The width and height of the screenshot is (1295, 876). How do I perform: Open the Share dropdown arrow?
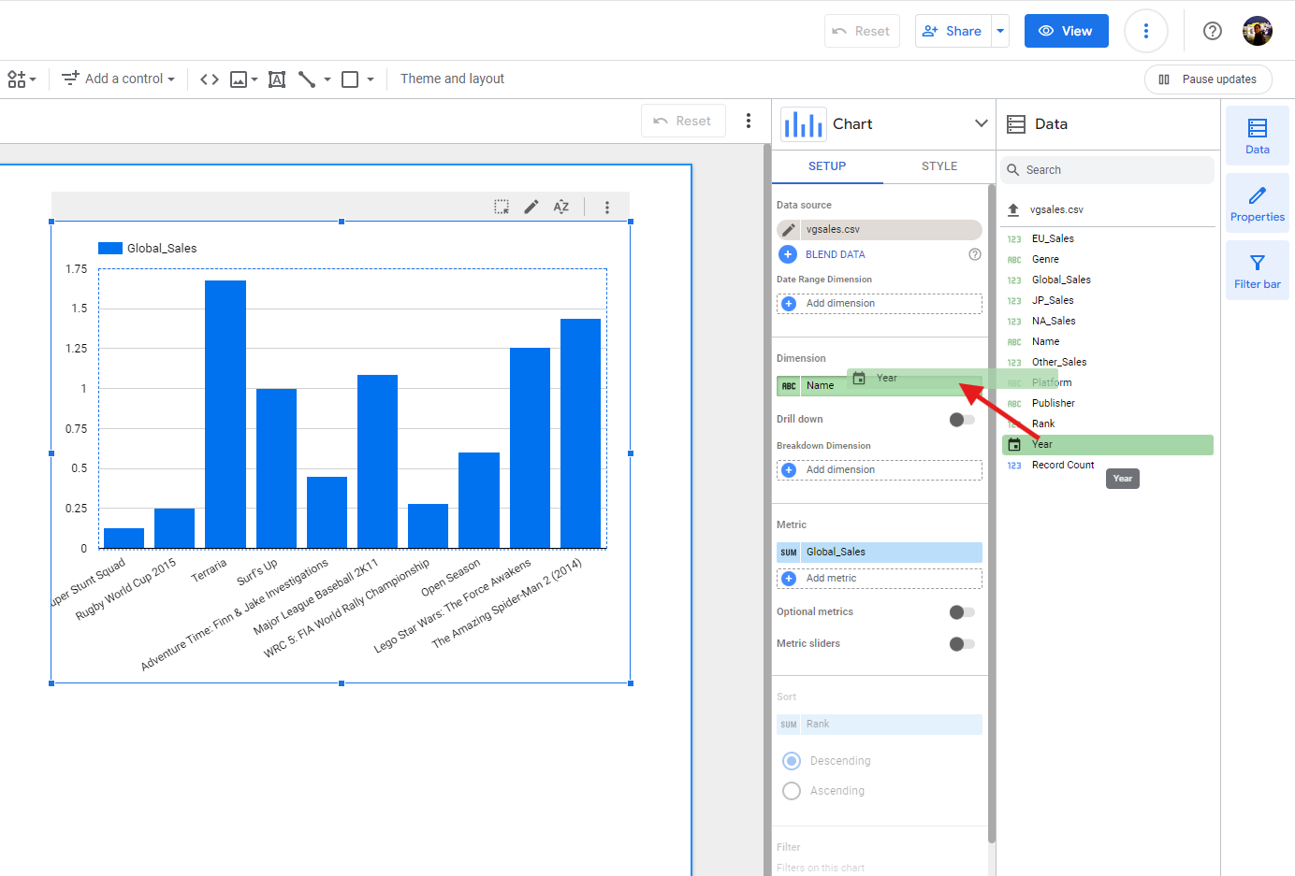point(1000,31)
